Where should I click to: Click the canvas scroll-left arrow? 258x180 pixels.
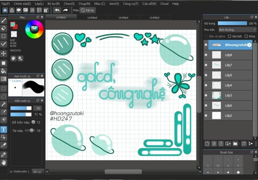pos(47,172)
